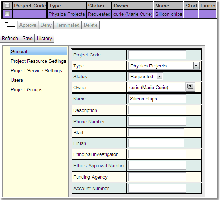Click the Deny button

[46, 25]
